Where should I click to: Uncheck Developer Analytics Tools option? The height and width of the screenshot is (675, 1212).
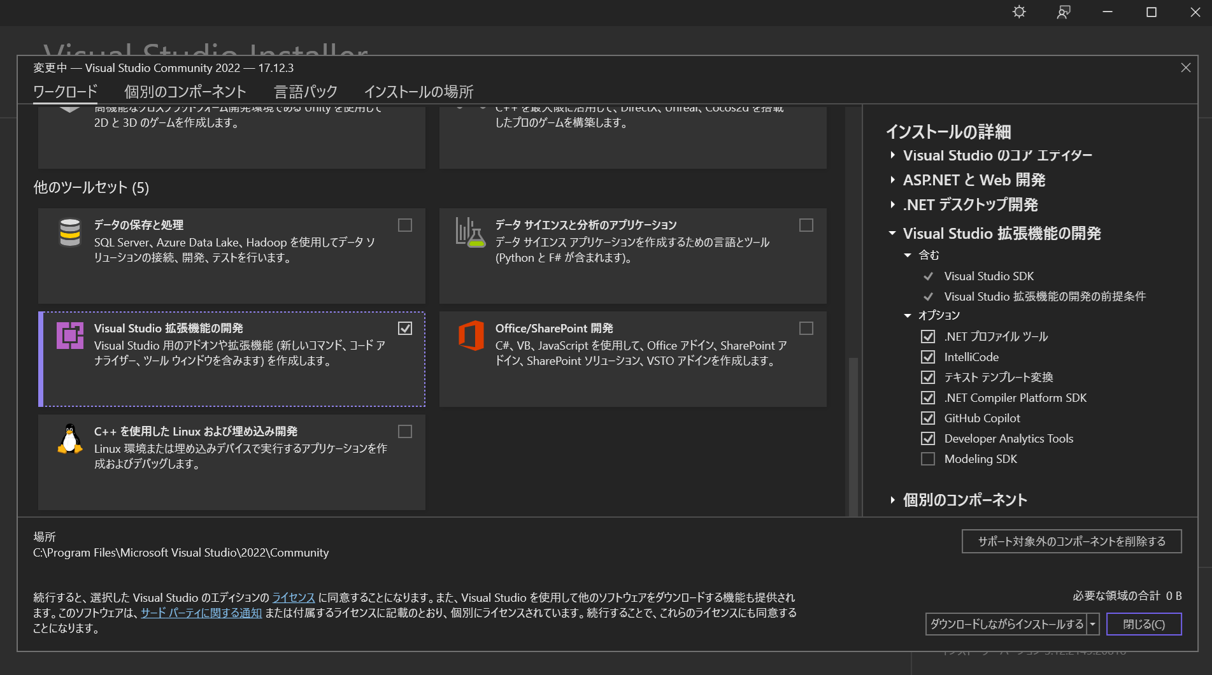(928, 439)
